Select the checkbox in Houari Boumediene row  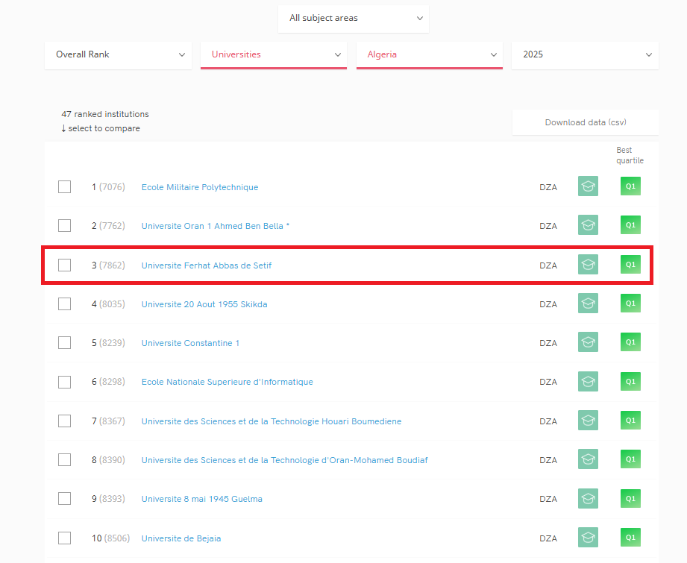pos(64,421)
